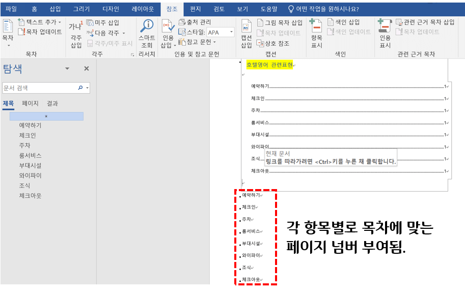Switch to the 삽입 tab
Image resolution: width=465 pixels, height=291 pixels.
click(55, 9)
